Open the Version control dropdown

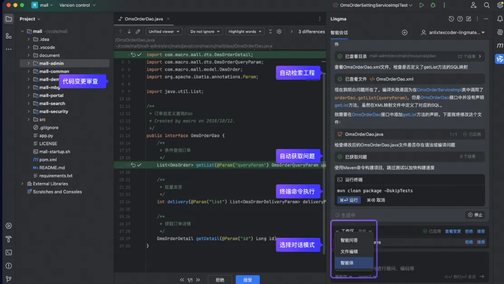point(77,5)
